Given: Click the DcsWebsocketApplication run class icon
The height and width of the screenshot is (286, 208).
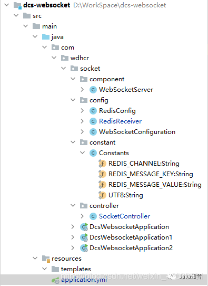Looking at the screenshot, I should coord(84,227).
